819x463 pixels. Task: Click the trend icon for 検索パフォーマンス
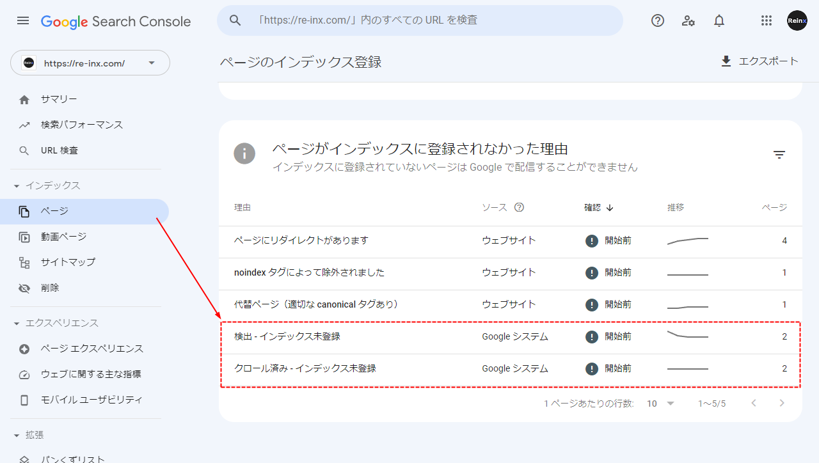pos(24,125)
